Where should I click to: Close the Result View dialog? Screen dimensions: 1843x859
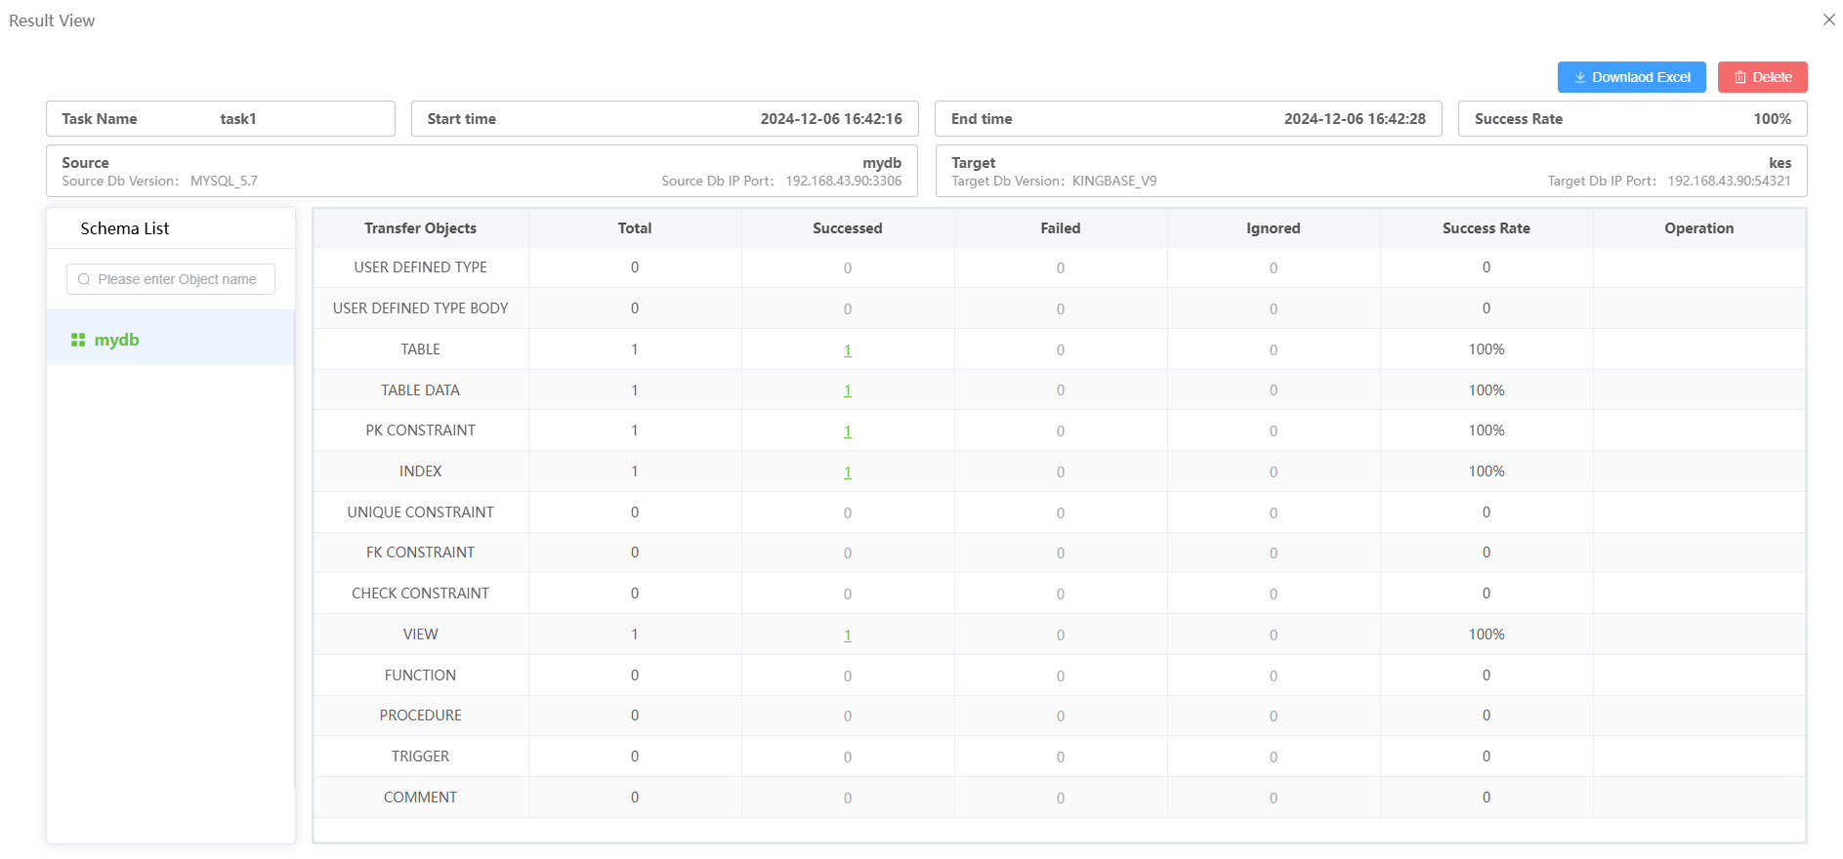[1828, 20]
